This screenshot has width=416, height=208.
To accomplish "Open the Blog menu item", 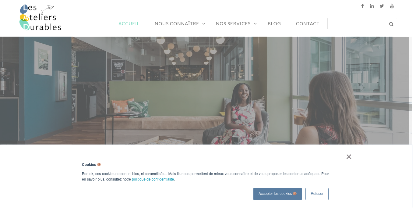I will click(274, 23).
